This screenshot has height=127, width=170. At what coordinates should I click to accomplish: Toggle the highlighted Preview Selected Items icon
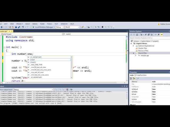click(161, 35)
